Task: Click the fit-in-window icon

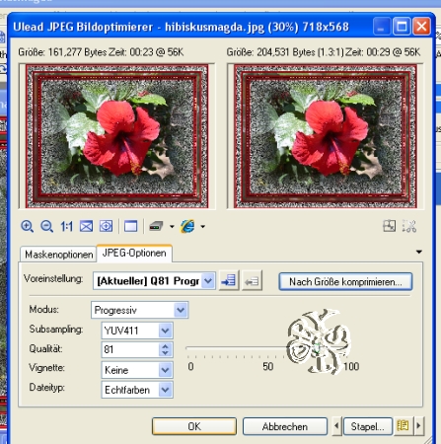Action: [86, 226]
